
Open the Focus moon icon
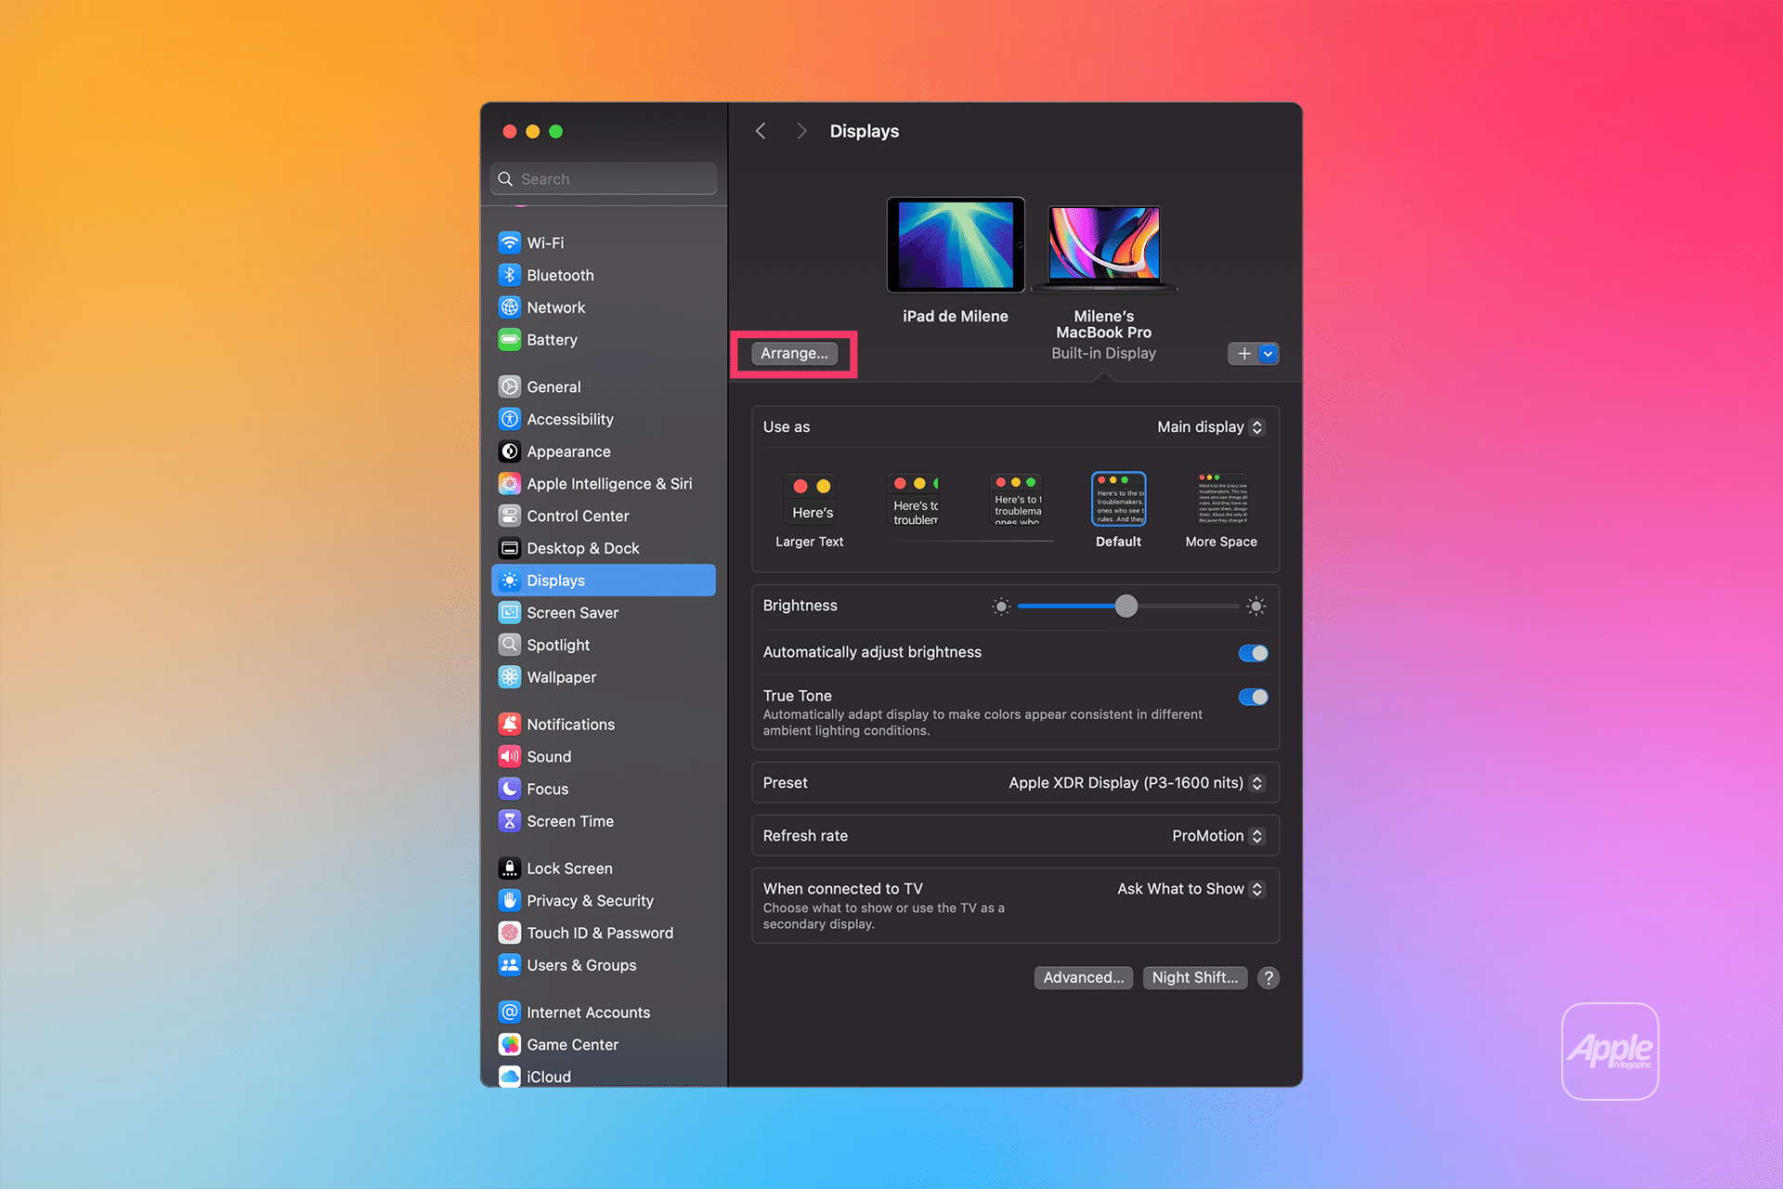tap(509, 789)
